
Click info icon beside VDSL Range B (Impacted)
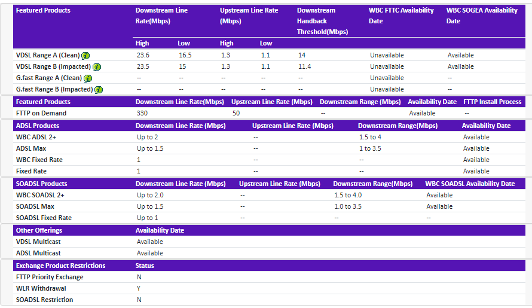97,67
